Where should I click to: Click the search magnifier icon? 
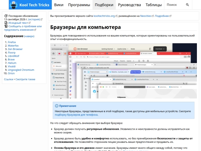tap(187, 5)
